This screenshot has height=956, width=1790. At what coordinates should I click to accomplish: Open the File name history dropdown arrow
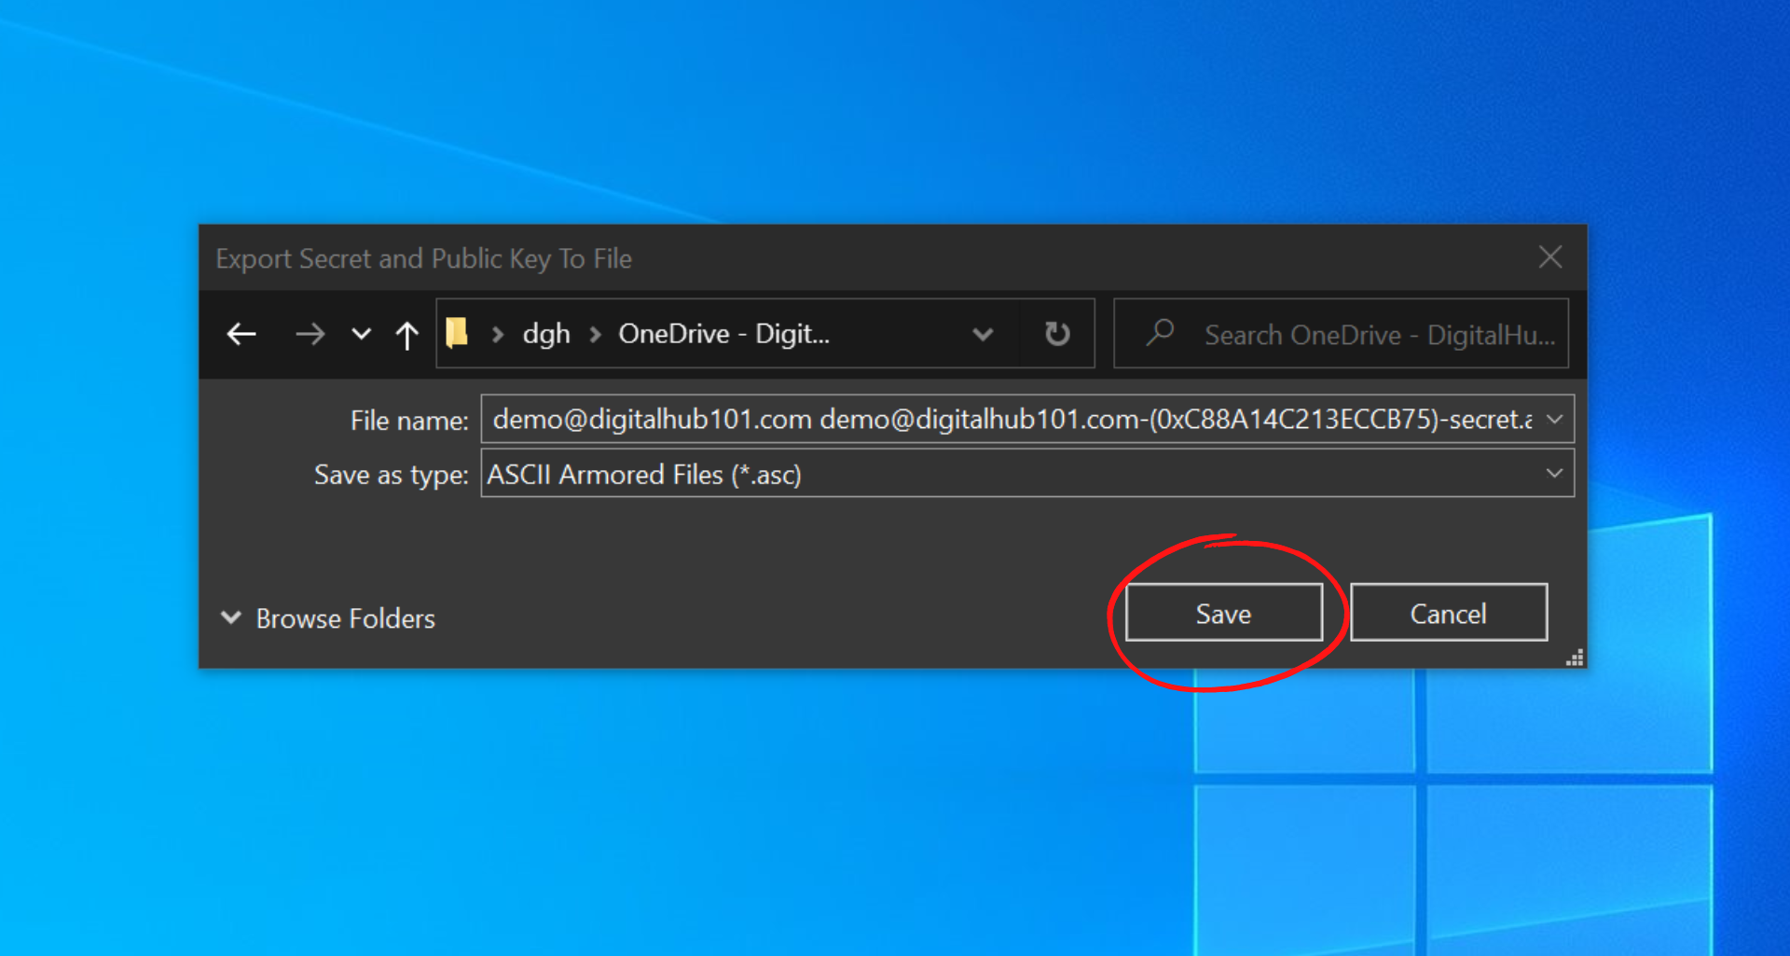point(1555,420)
